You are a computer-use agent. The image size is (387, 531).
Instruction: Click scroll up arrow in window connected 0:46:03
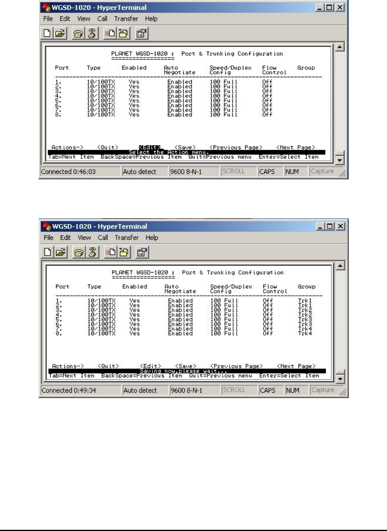(340, 47)
